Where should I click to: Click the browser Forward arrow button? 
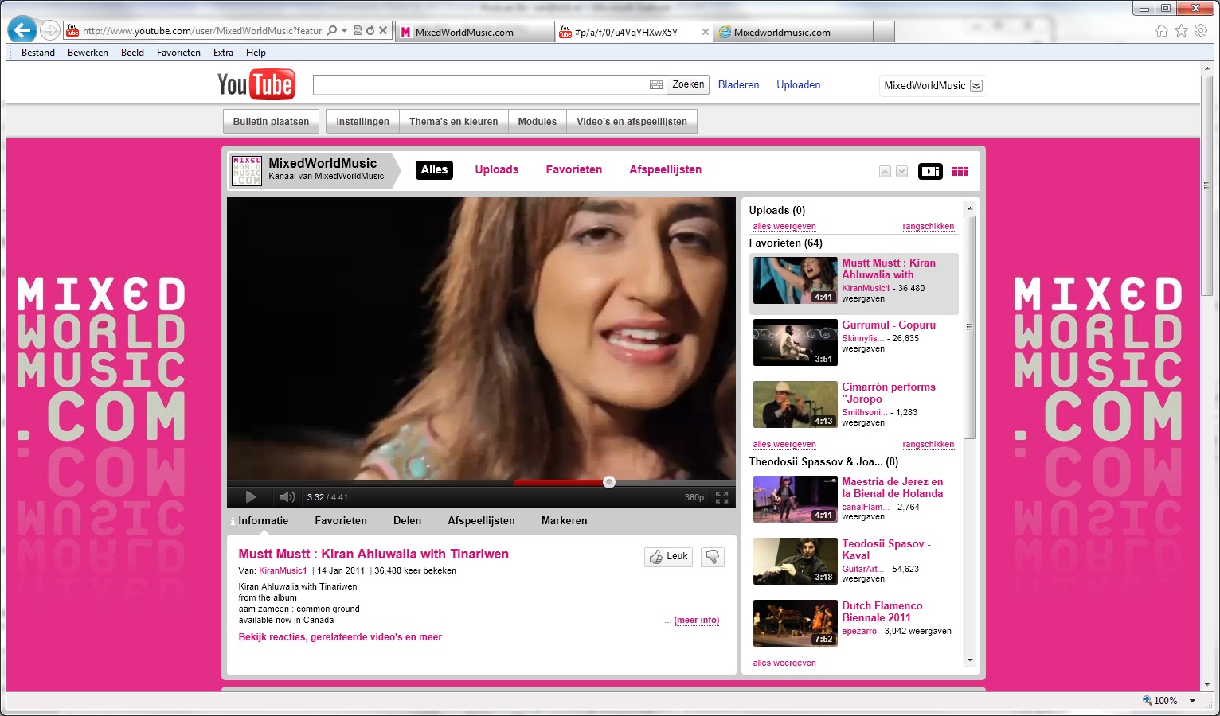pos(50,31)
